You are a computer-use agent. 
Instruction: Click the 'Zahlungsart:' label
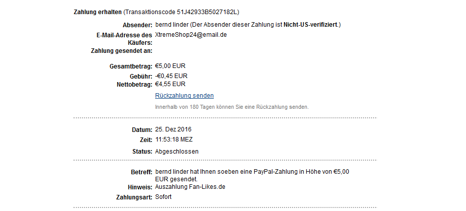(134, 197)
